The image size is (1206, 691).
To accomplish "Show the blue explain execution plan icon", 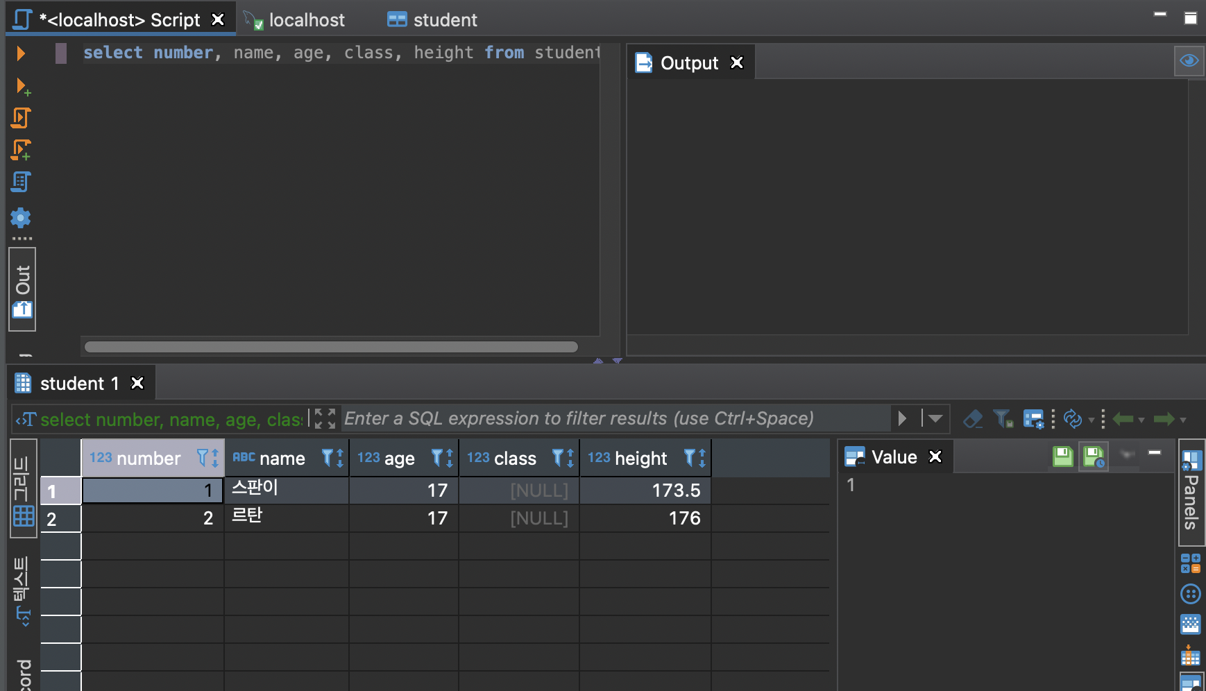I will click(21, 182).
